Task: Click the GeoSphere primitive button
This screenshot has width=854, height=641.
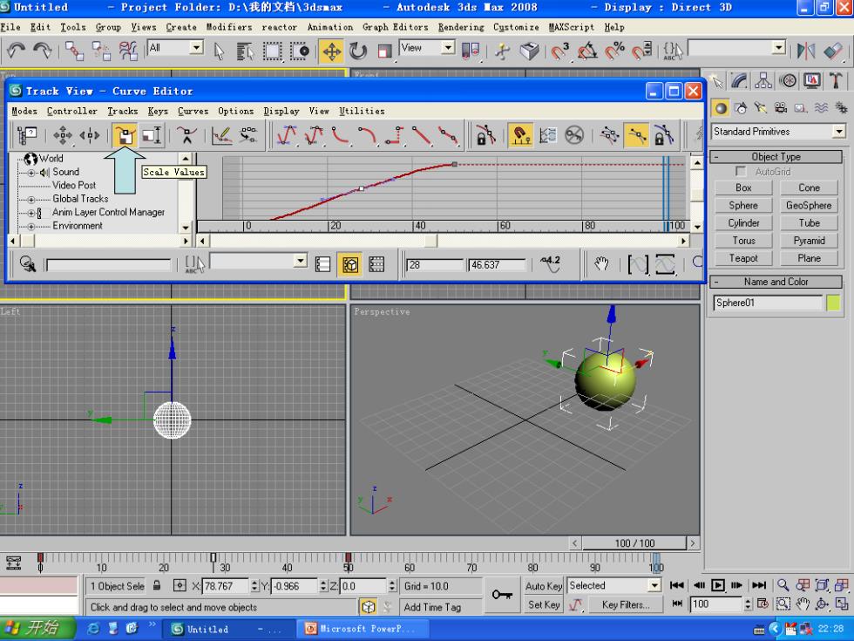Action: (x=809, y=206)
